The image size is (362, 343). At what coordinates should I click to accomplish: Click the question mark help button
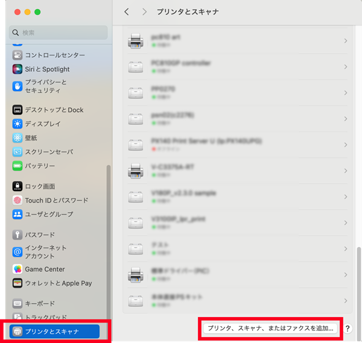coord(348,329)
